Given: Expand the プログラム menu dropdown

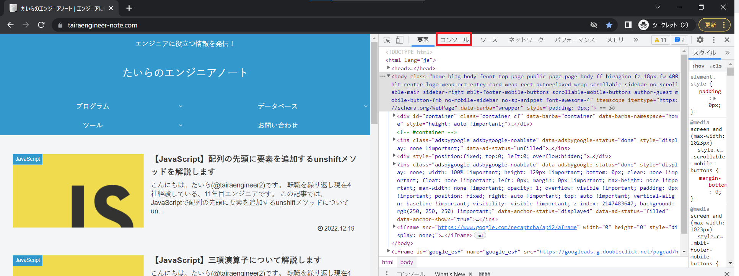Looking at the screenshot, I should [181, 107].
